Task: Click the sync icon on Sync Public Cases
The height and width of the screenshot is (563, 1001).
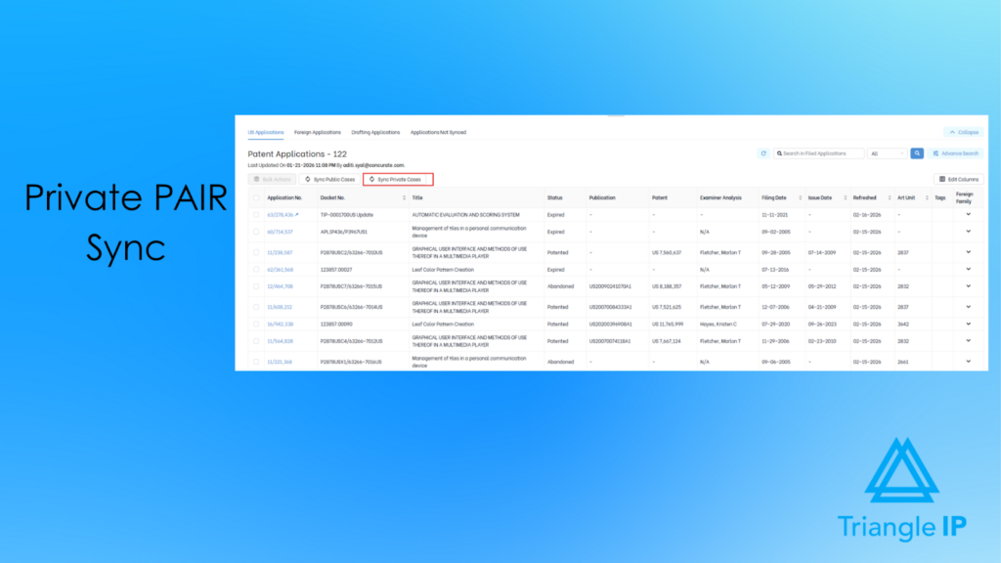Action: (307, 179)
